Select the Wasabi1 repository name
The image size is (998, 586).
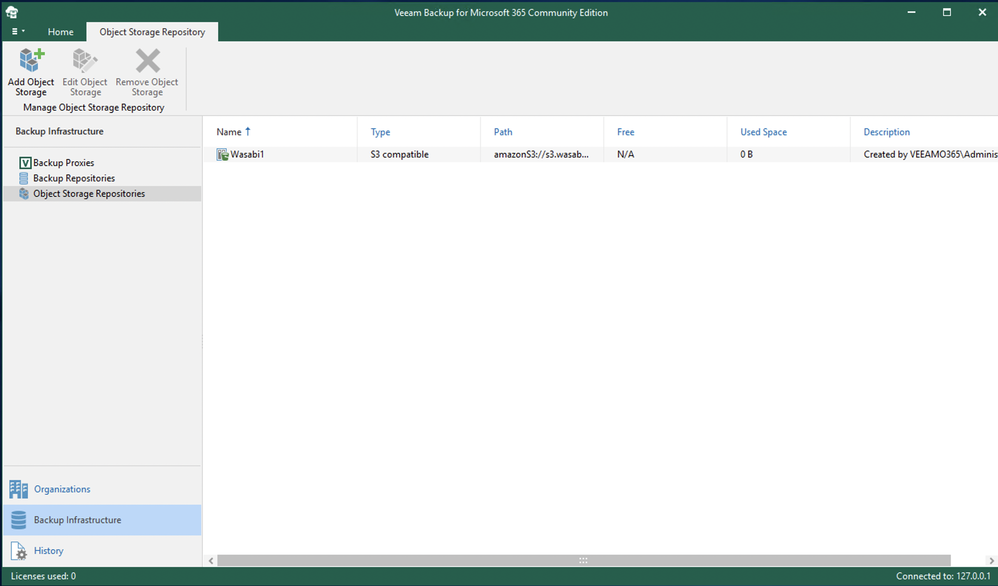(247, 154)
